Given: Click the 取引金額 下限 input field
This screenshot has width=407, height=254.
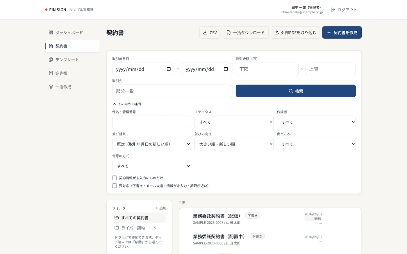Looking at the screenshot, I should click(x=267, y=69).
